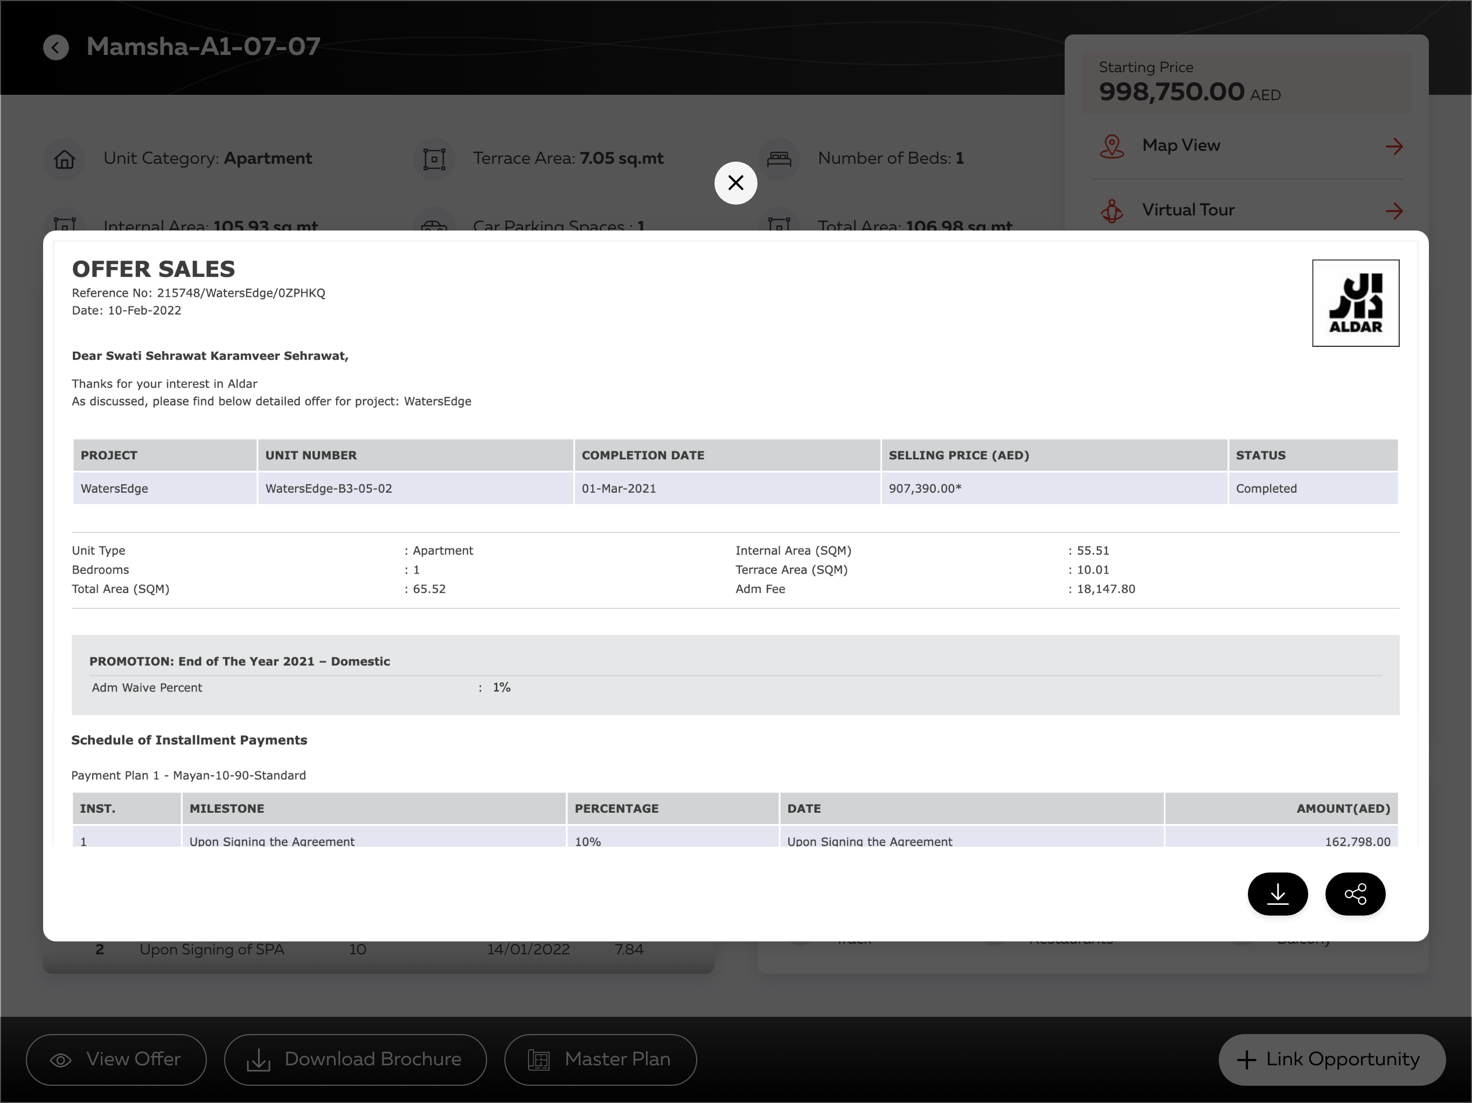Click the offer date 10-Feb-2022
The image size is (1472, 1103).
click(x=144, y=310)
